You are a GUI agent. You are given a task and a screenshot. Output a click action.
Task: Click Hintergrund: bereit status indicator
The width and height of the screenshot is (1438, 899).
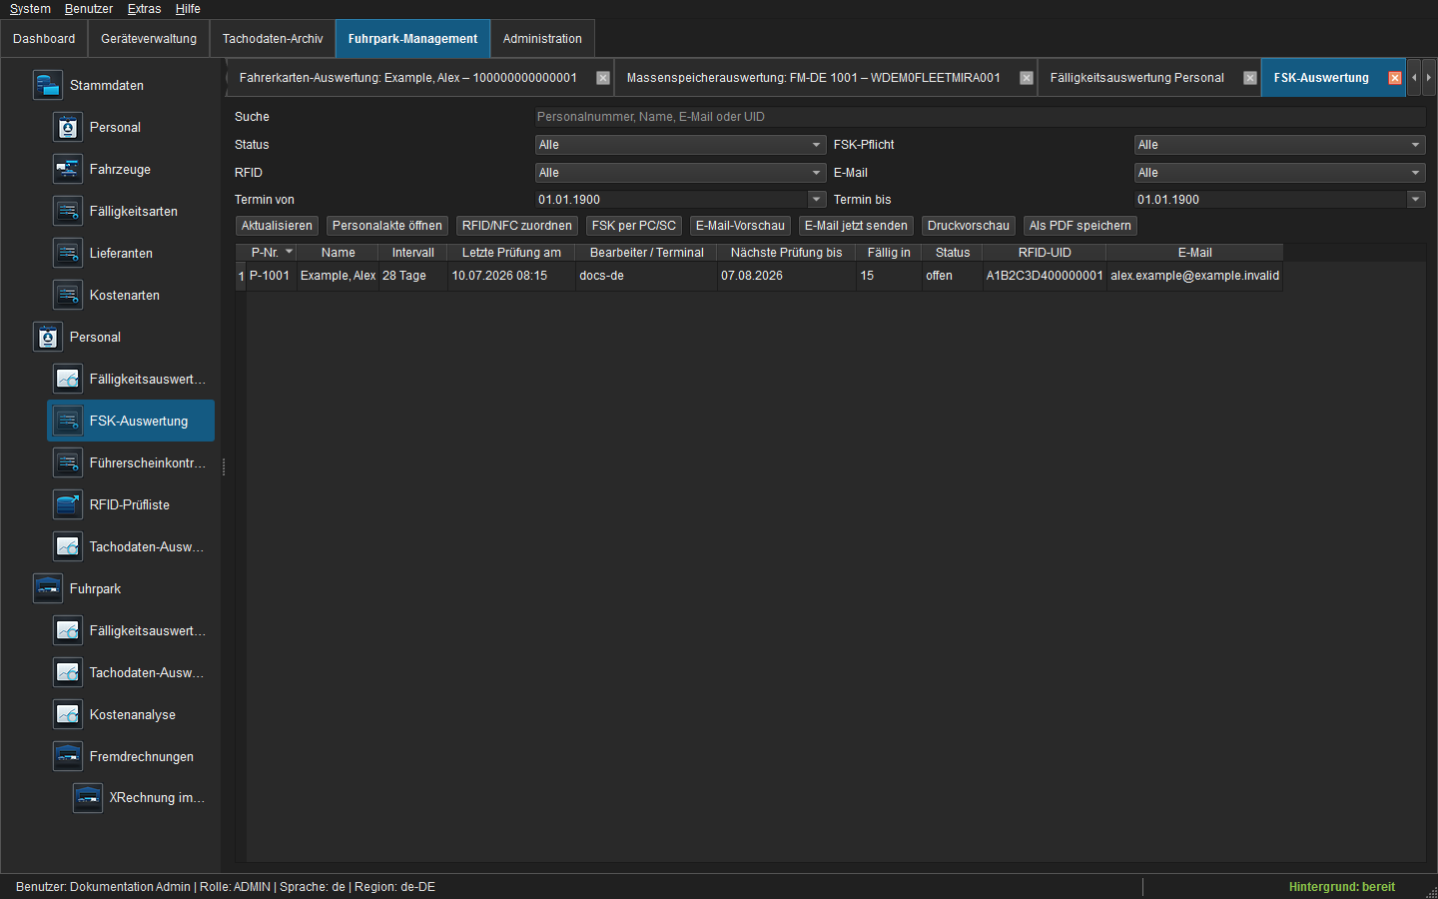pyautogui.click(x=1341, y=887)
